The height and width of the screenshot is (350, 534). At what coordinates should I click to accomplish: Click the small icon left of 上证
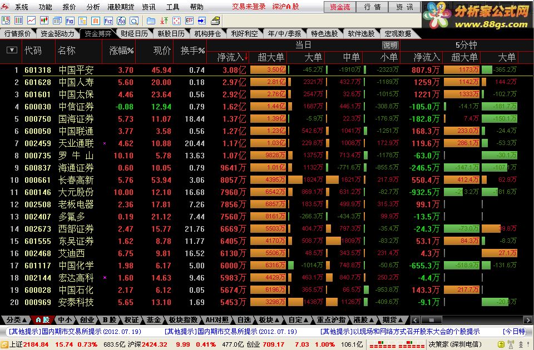pos(4,344)
